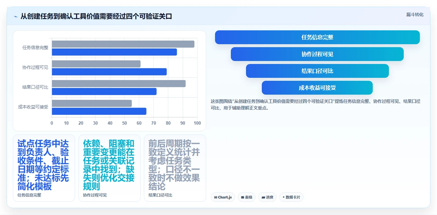The width and height of the screenshot is (437, 215).
Task: Open the Chart.js chip
Action: coord(223,197)
